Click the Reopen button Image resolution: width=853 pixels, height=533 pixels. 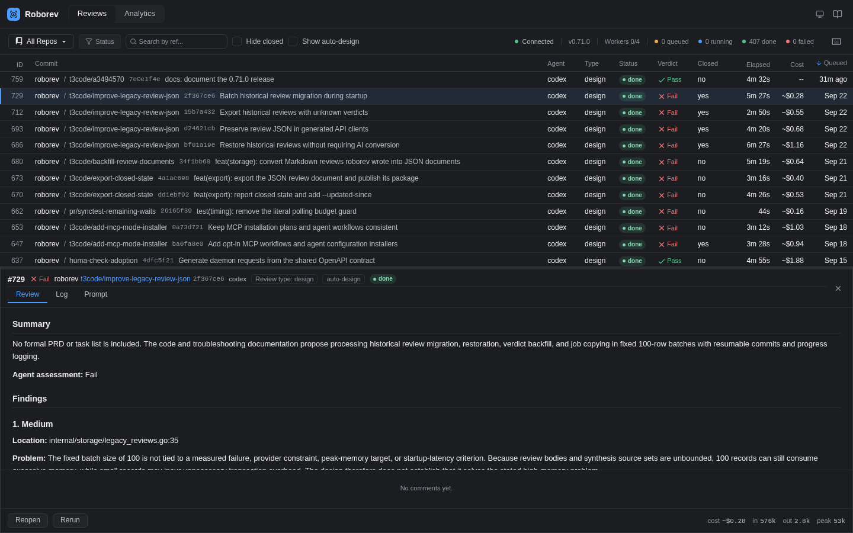point(28,520)
